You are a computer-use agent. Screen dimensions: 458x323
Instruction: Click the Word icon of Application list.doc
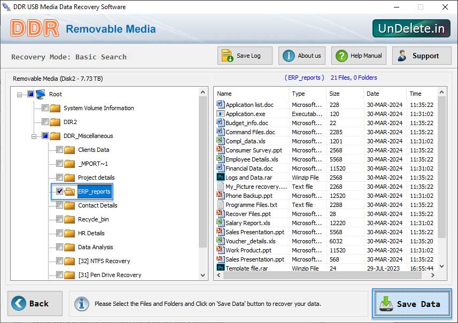click(x=220, y=104)
